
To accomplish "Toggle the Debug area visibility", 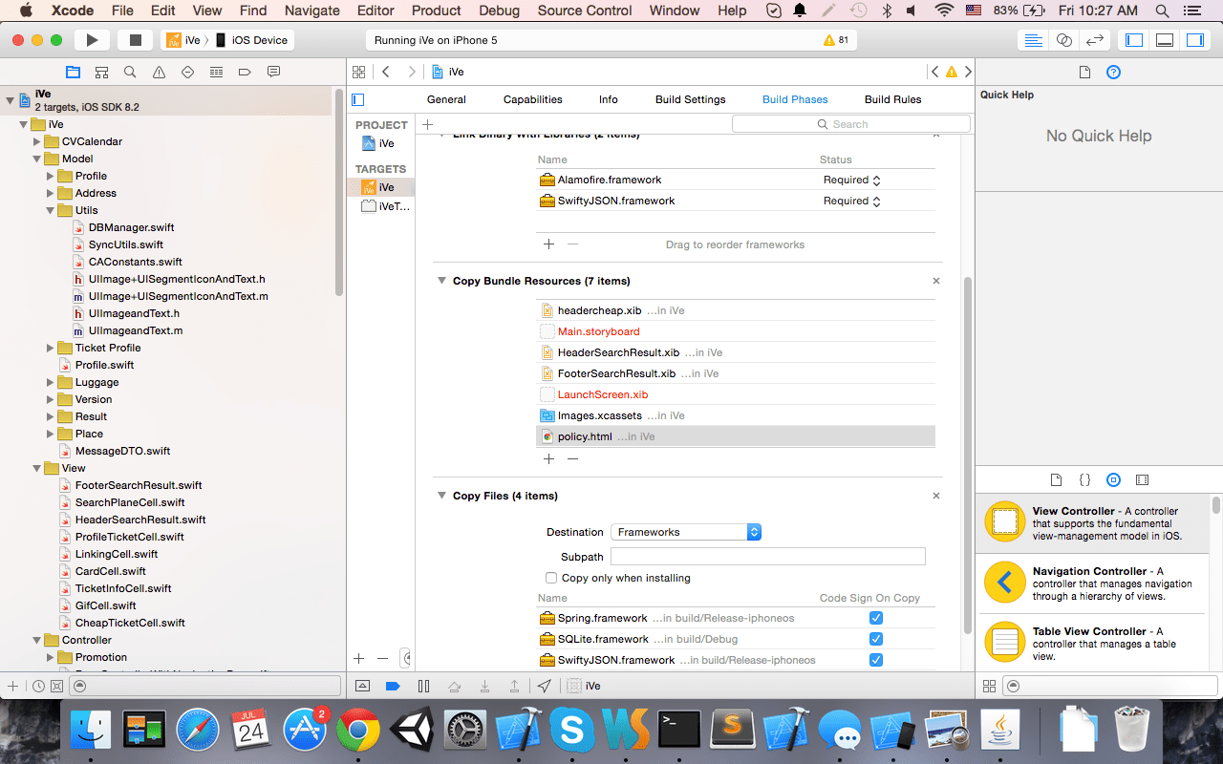I will (x=1165, y=40).
